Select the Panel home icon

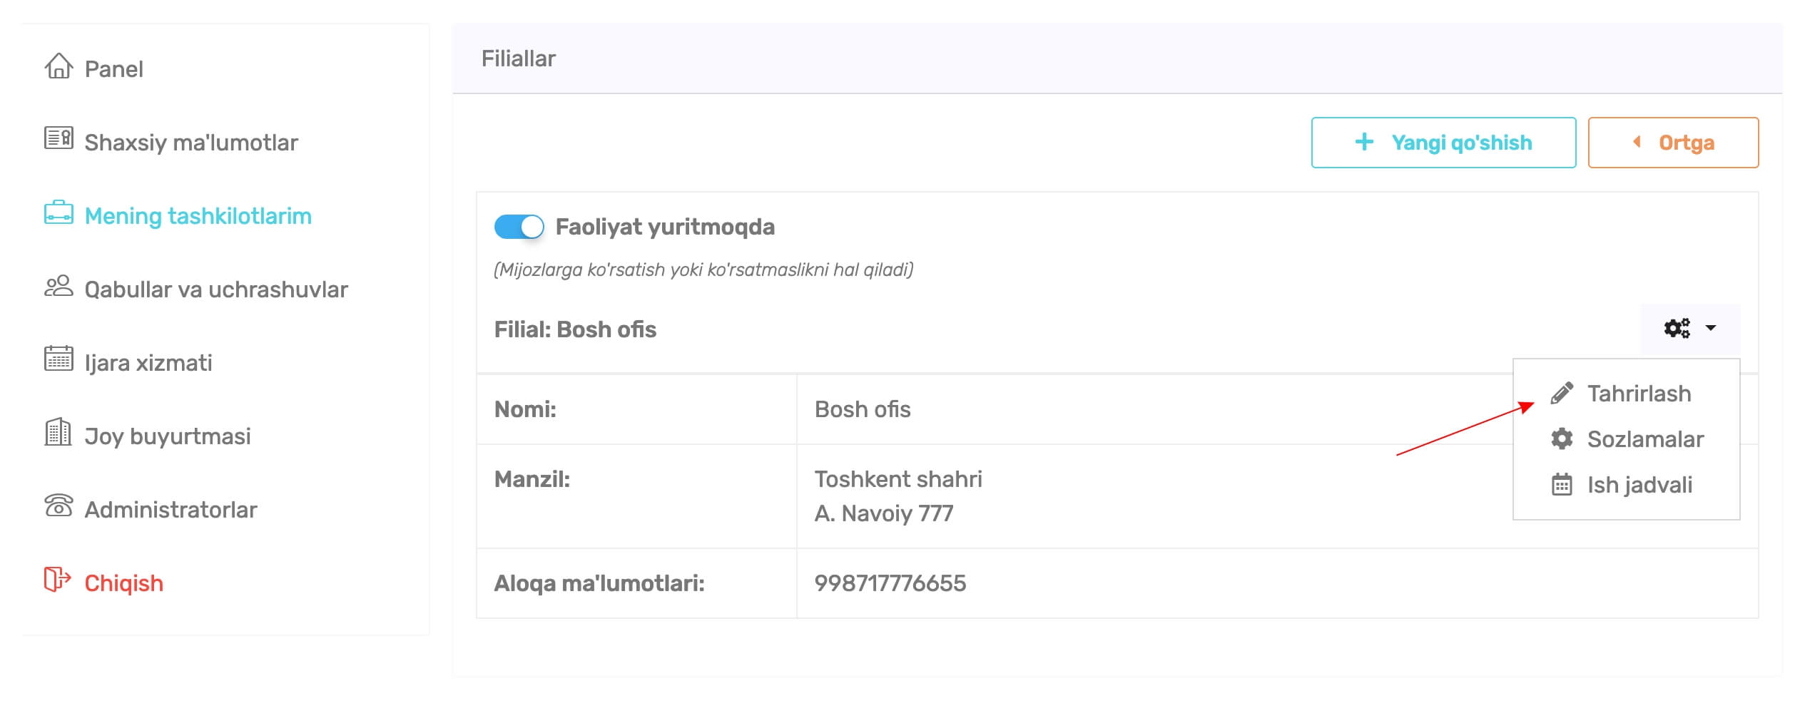60,68
